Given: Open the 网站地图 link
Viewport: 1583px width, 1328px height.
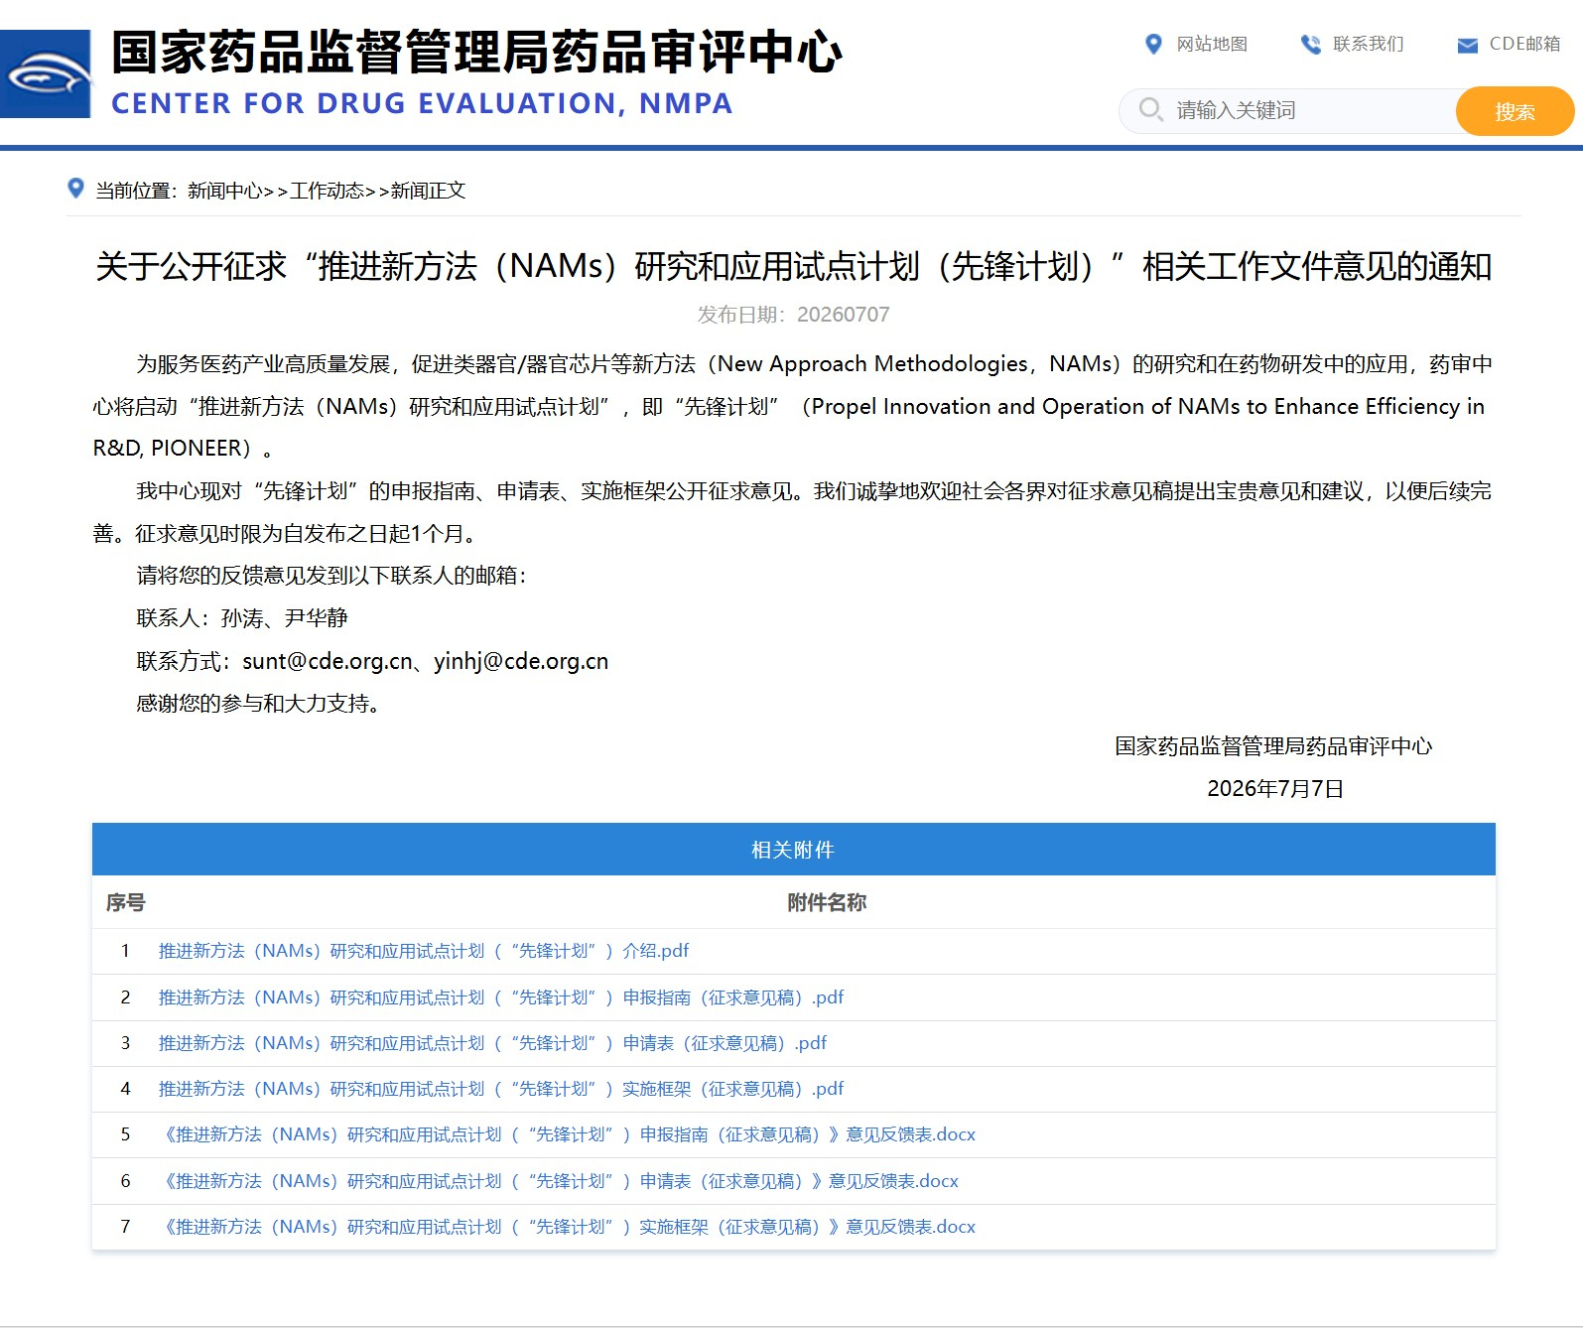Looking at the screenshot, I should (x=1212, y=44).
